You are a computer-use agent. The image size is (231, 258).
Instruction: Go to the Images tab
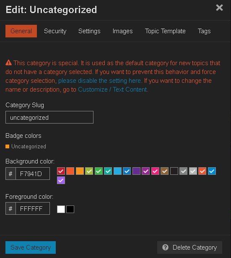coord(123,31)
